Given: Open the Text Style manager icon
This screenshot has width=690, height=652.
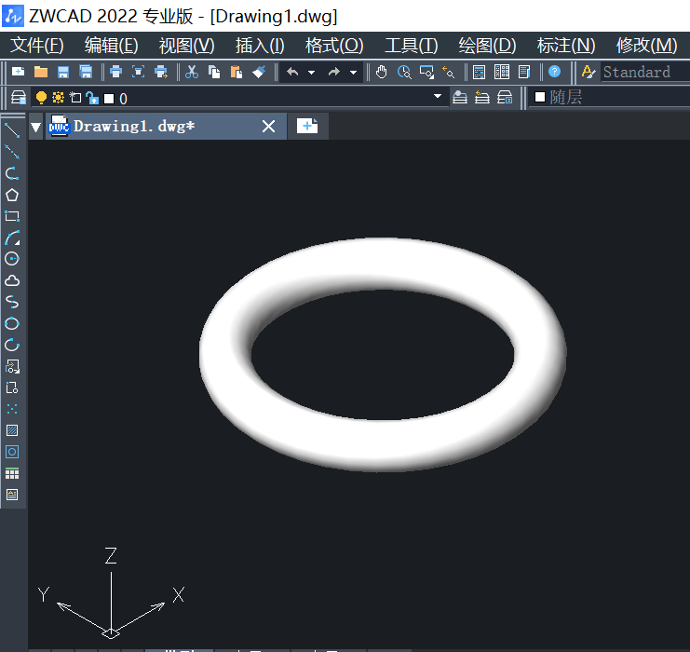Looking at the screenshot, I should tap(589, 72).
